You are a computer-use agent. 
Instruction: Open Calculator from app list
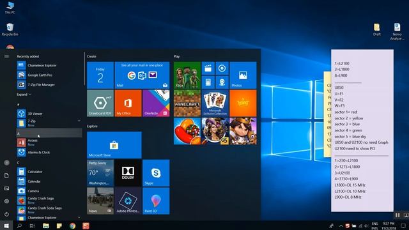pyautogui.click(x=49, y=172)
